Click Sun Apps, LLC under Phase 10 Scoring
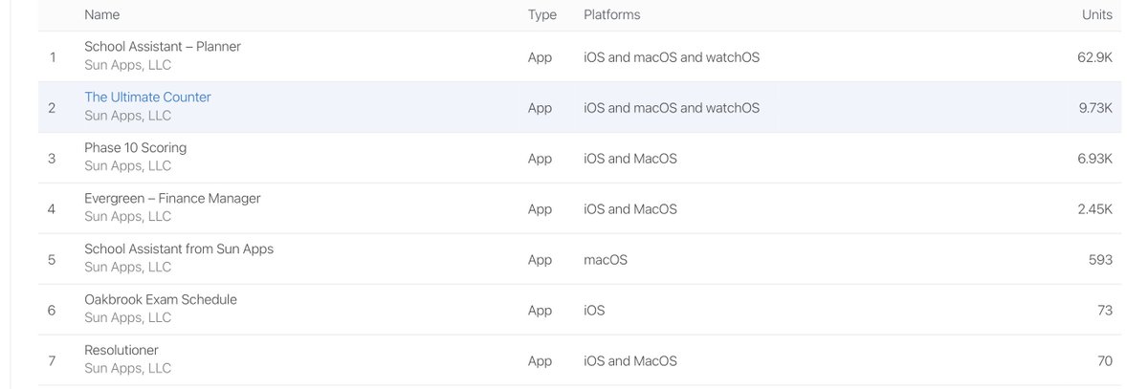 (x=127, y=165)
